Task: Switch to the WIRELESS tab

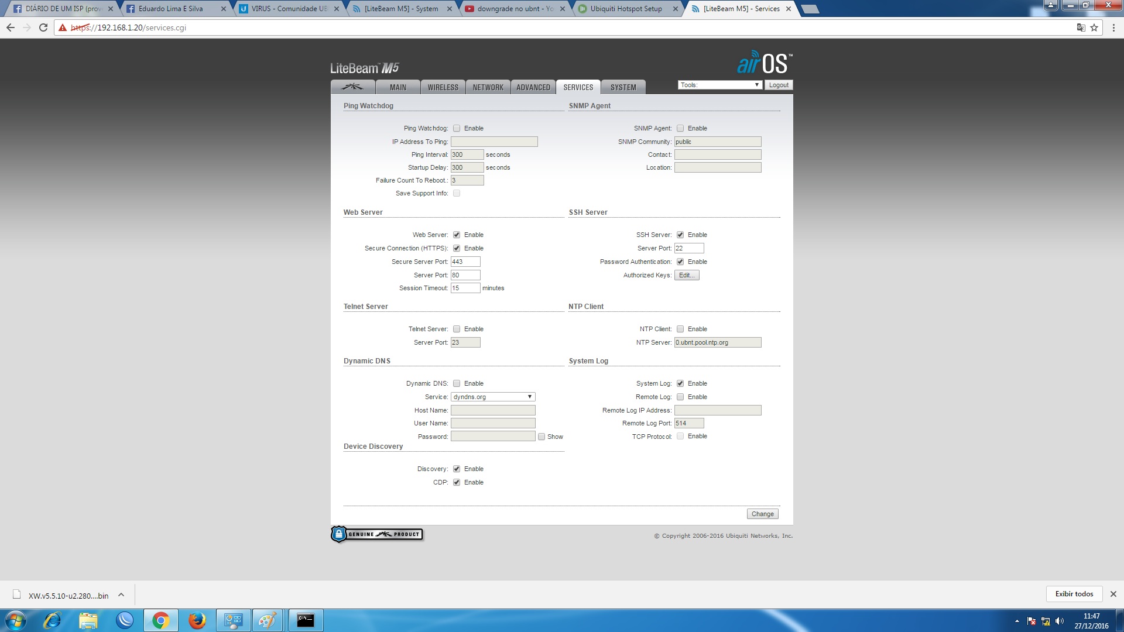Action: pos(443,87)
